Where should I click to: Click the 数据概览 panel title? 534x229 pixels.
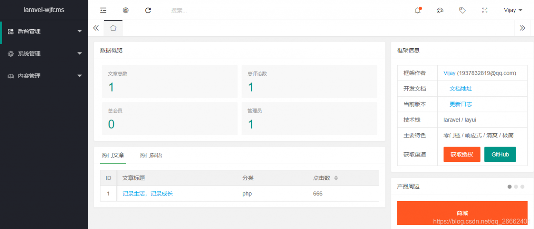[x=111, y=50]
